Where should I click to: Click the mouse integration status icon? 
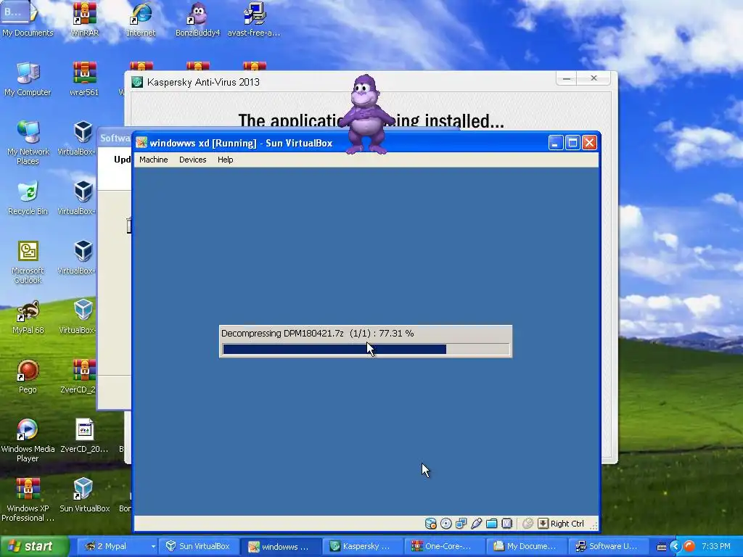tap(528, 524)
